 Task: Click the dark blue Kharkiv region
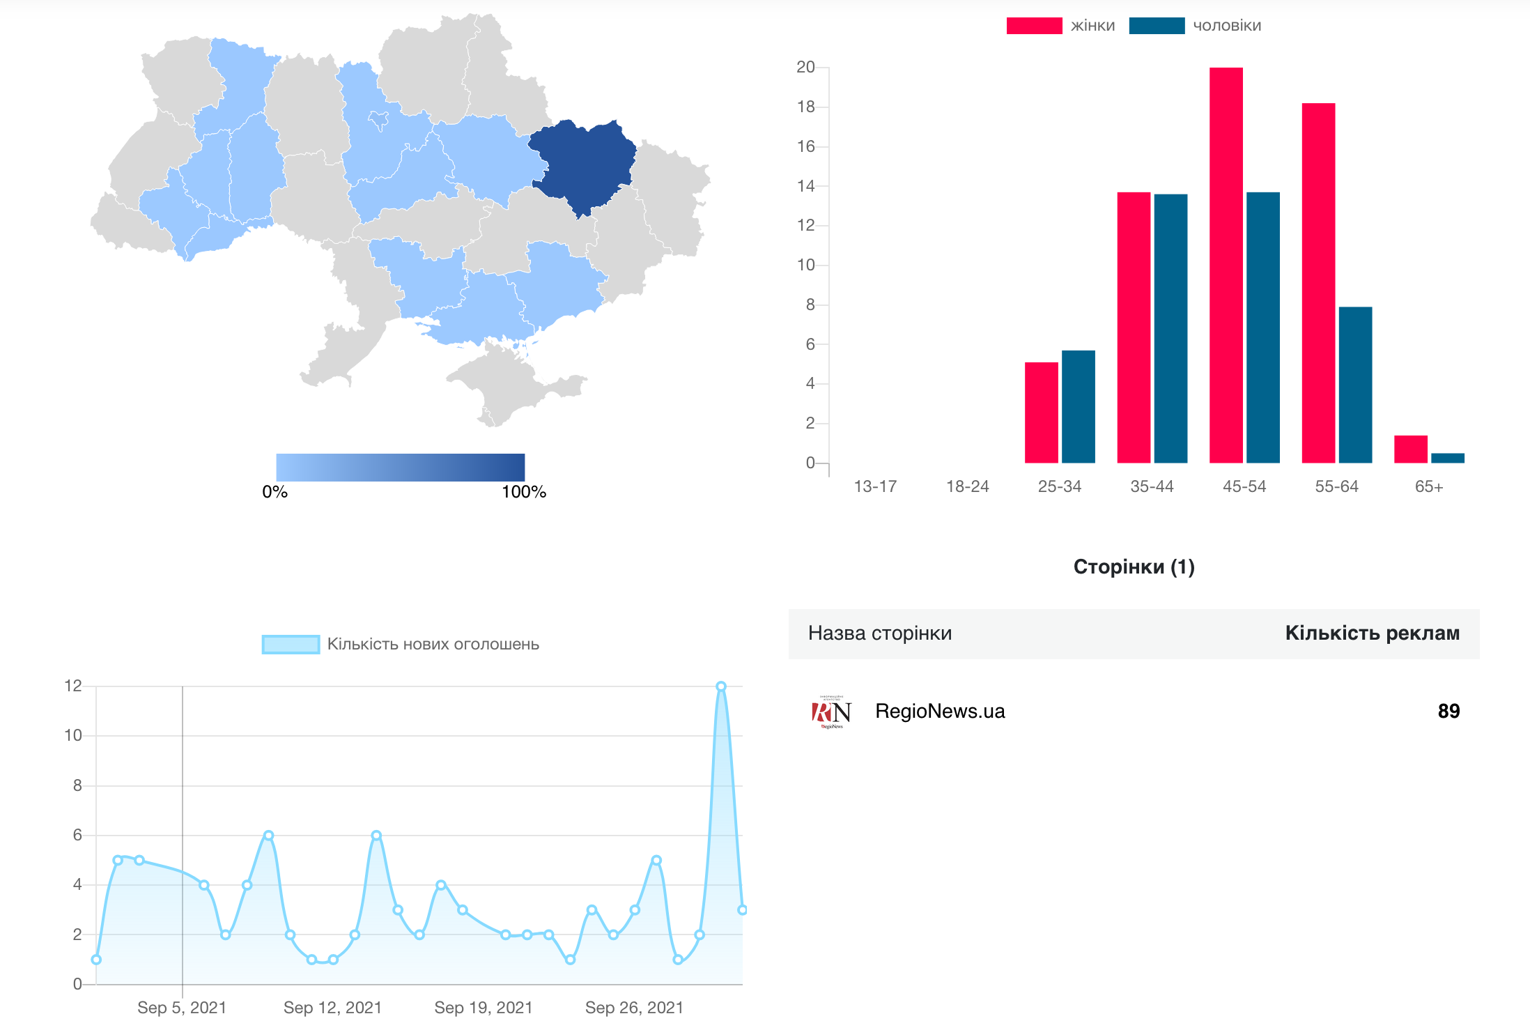pyautogui.click(x=584, y=164)
